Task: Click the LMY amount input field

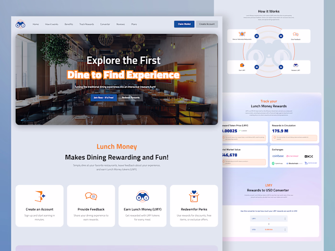Action: point(268,218)
